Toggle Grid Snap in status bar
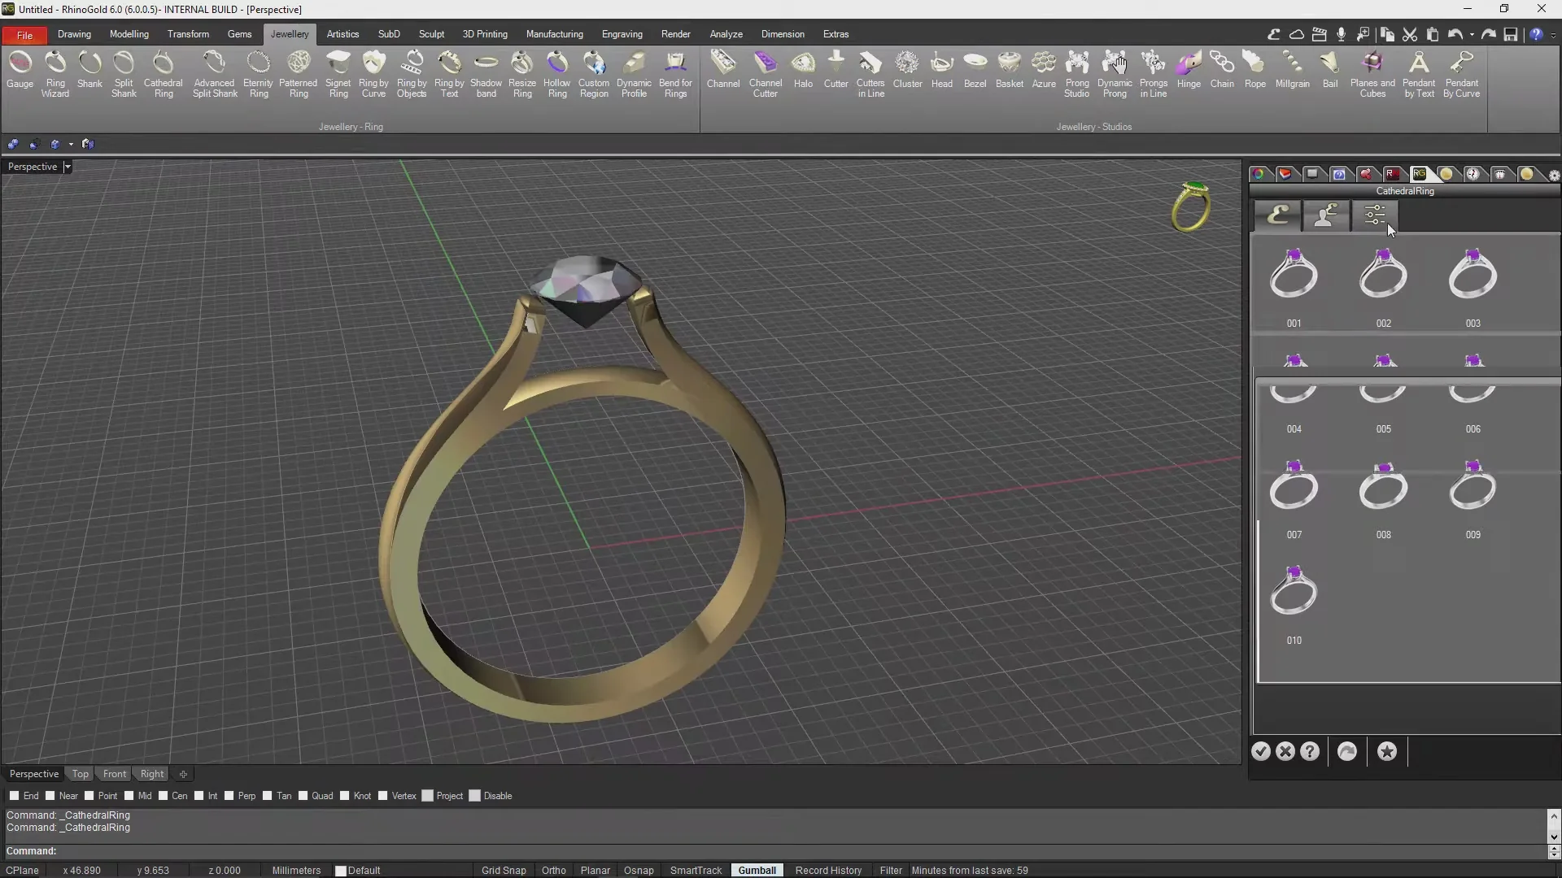This screenshot has height=878, width=1562. 504,870
